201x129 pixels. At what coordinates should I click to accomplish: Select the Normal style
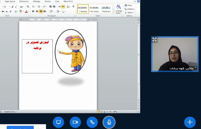[x=83, y=9]
